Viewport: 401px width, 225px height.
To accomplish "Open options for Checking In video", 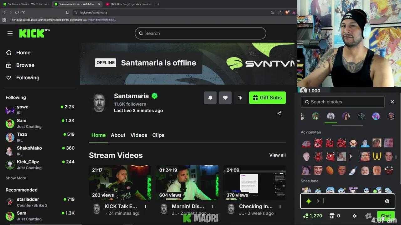I will (280, 207).
